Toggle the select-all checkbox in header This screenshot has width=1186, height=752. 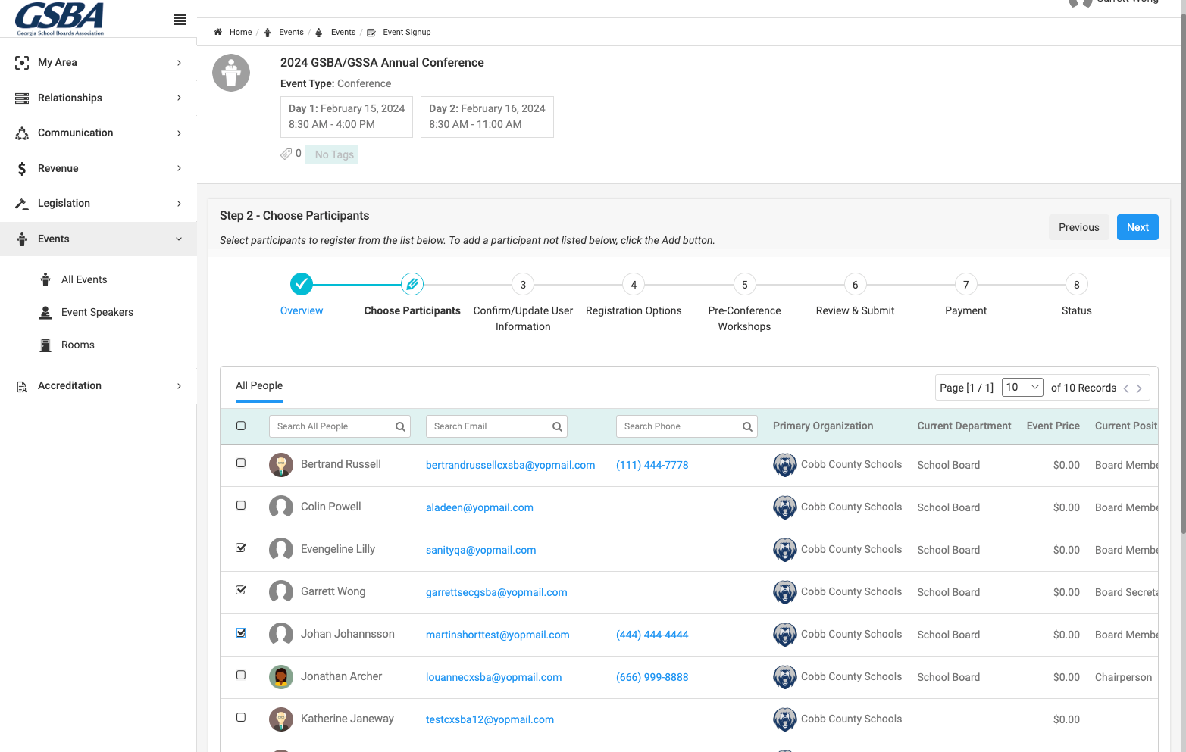click(241, 426)
